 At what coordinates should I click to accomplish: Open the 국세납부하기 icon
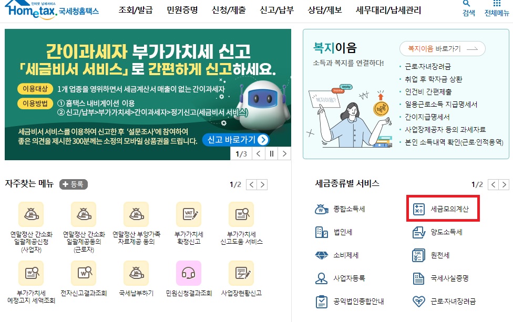point(136,273)
